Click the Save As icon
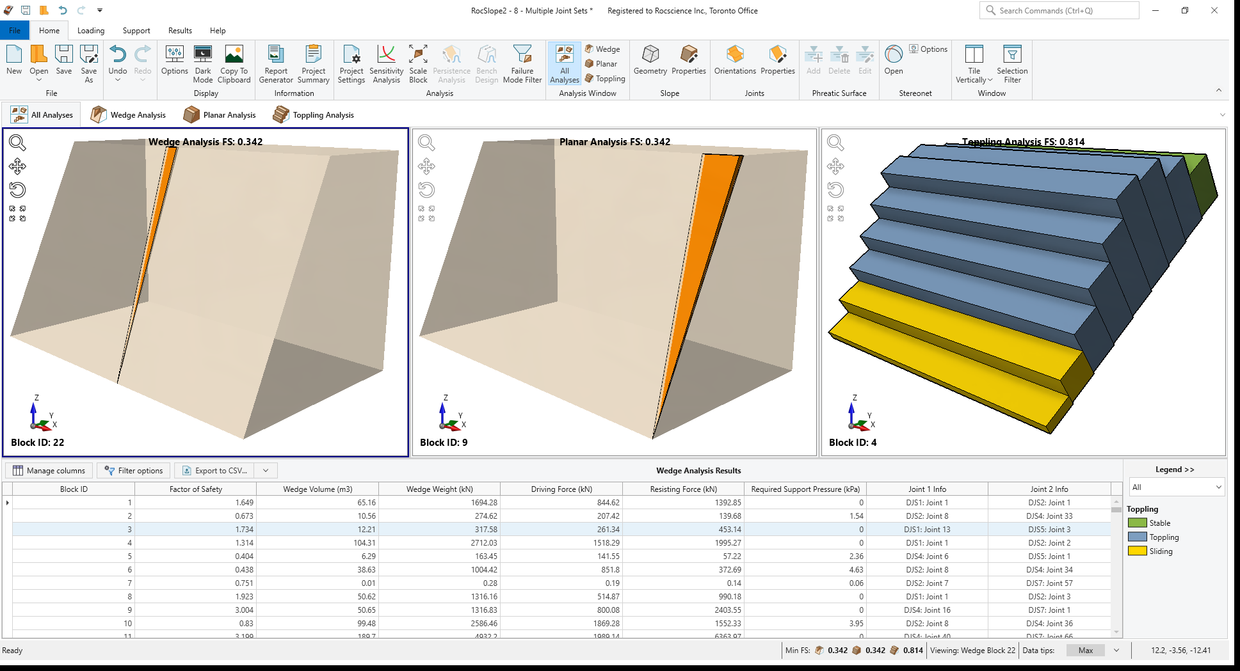The image size is (1240, 671). [89, 64]
